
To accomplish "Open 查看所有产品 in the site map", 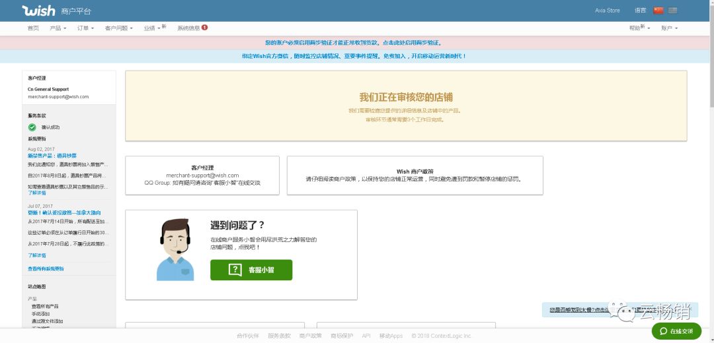I will pyautogui.click(x=45, y=306).
